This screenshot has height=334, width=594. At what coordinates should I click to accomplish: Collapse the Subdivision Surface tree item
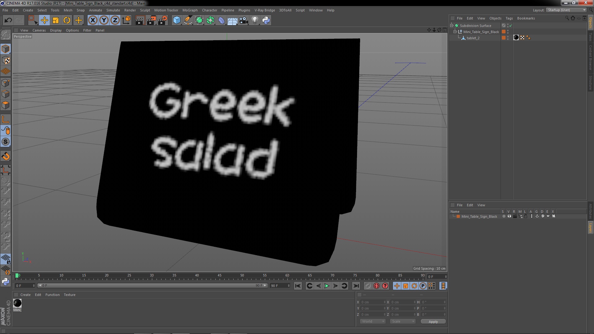[x=452, y=26]
